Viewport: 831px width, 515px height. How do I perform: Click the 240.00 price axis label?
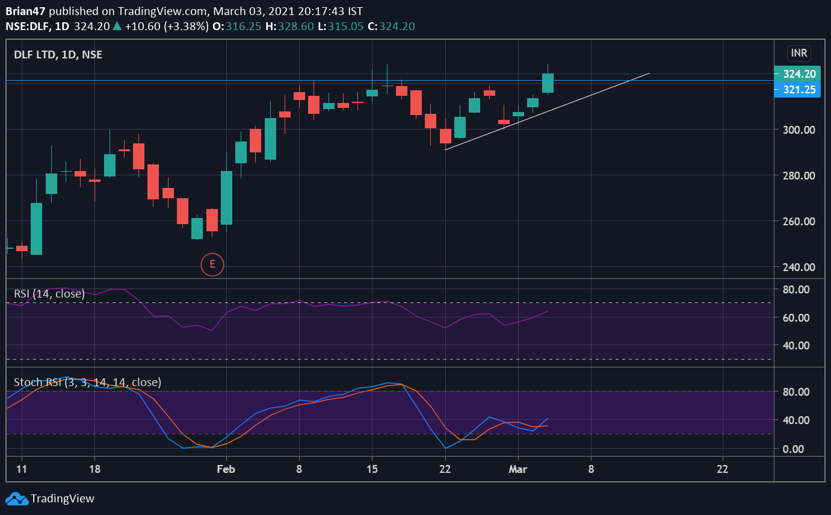click(x=798, y=267)
